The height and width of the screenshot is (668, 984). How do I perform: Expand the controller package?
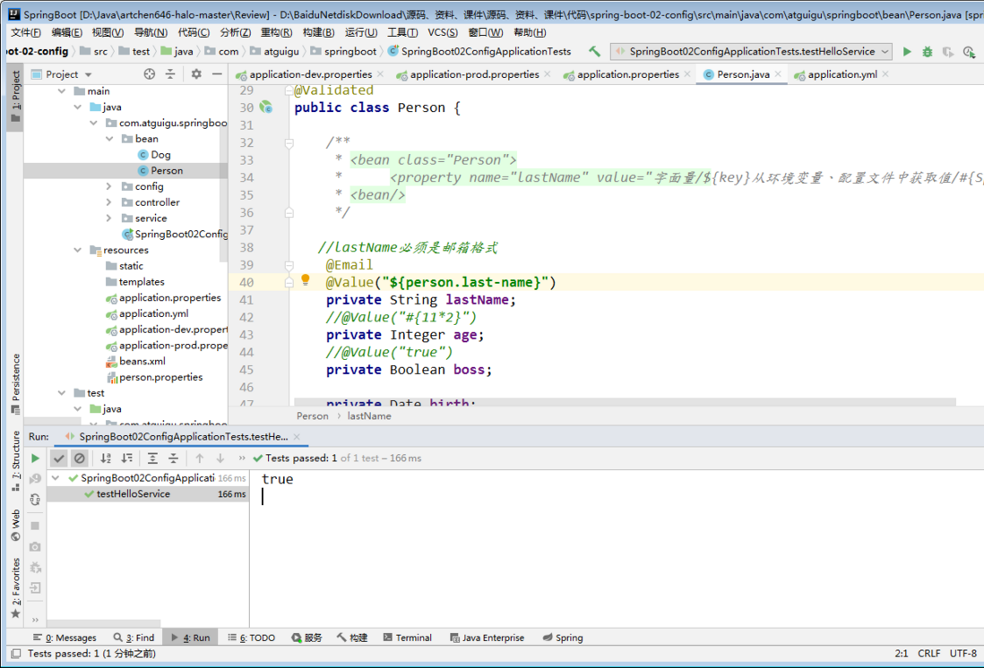109,202
